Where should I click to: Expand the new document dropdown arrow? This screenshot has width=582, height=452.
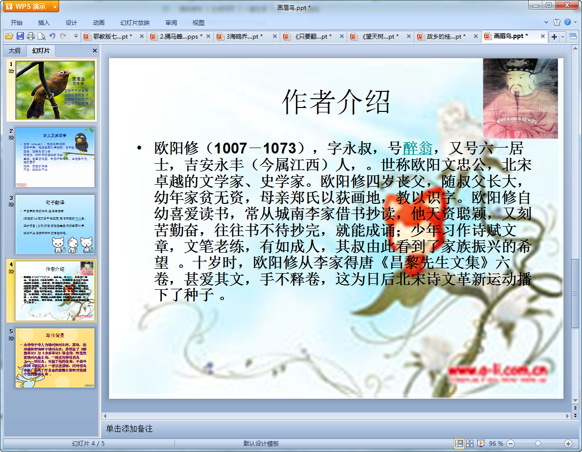563,36
